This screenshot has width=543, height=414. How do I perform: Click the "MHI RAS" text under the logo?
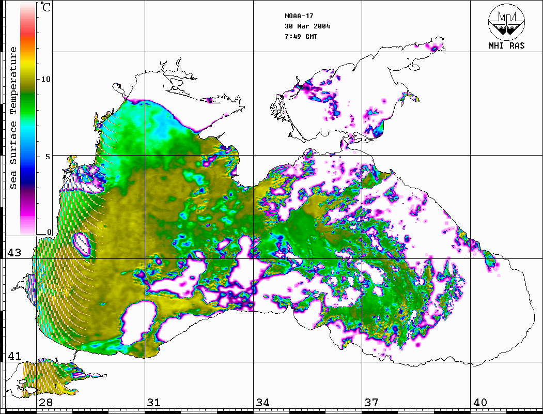tap(506, 46)
